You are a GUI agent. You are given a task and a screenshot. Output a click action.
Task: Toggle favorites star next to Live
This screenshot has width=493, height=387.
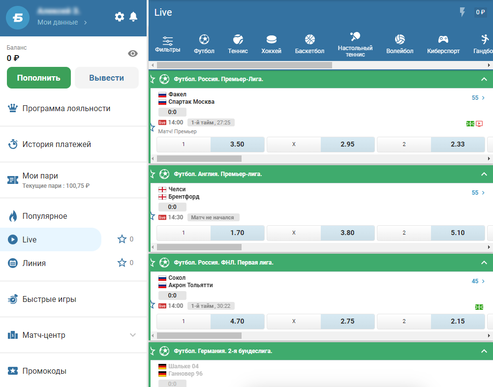[122, 239]
